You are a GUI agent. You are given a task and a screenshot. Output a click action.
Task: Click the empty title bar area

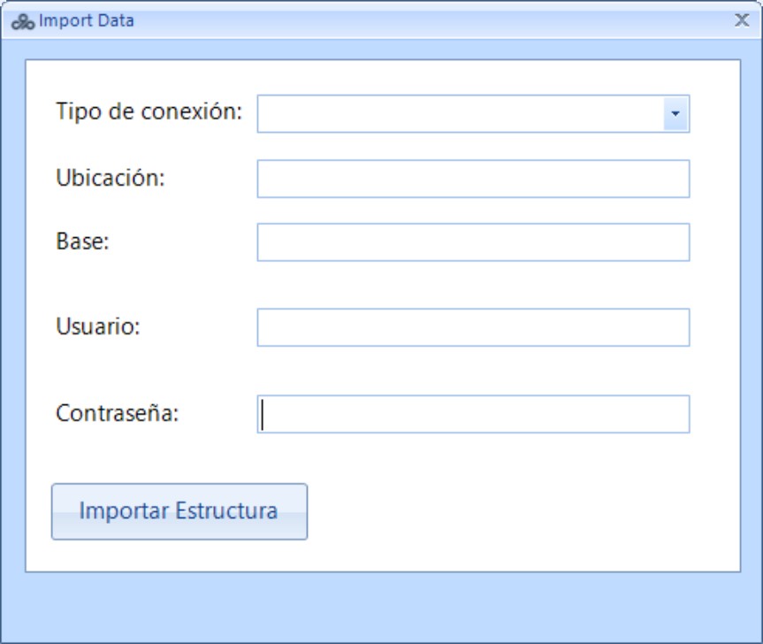pyautogui.click(x=433, y=21)
